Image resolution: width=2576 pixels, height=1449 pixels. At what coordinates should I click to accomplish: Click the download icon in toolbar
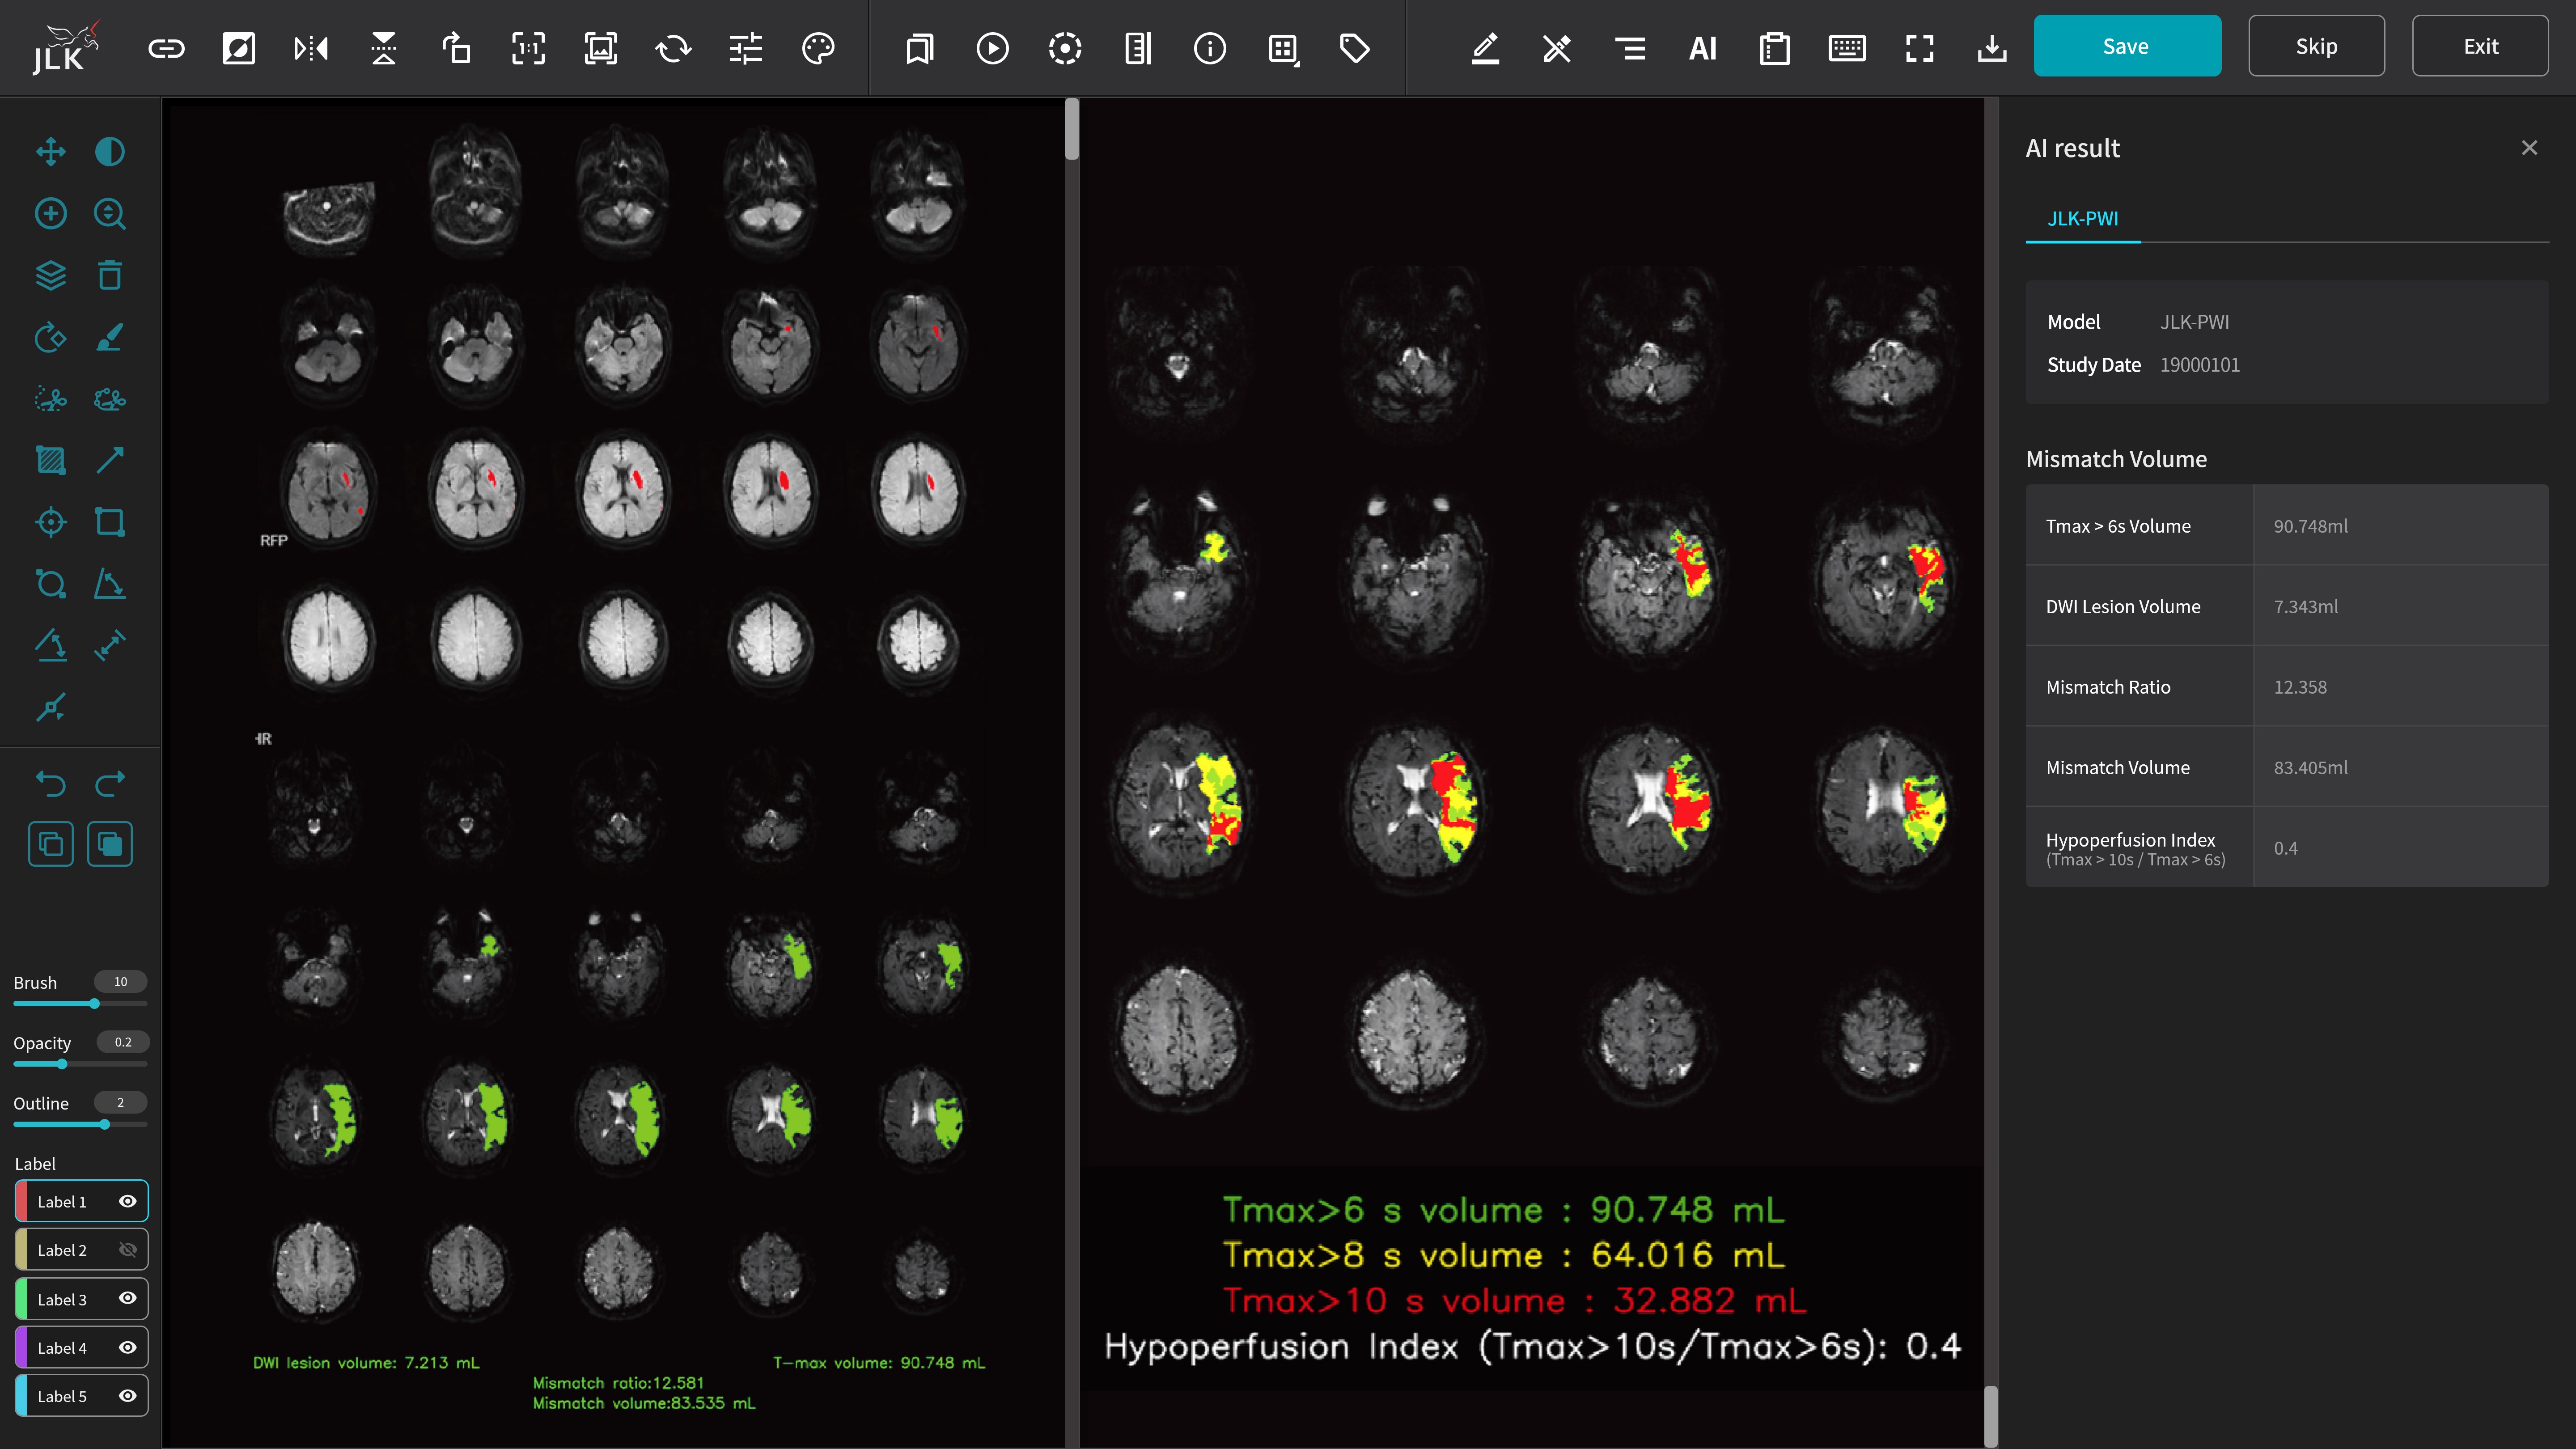[x=1992, y=48]
